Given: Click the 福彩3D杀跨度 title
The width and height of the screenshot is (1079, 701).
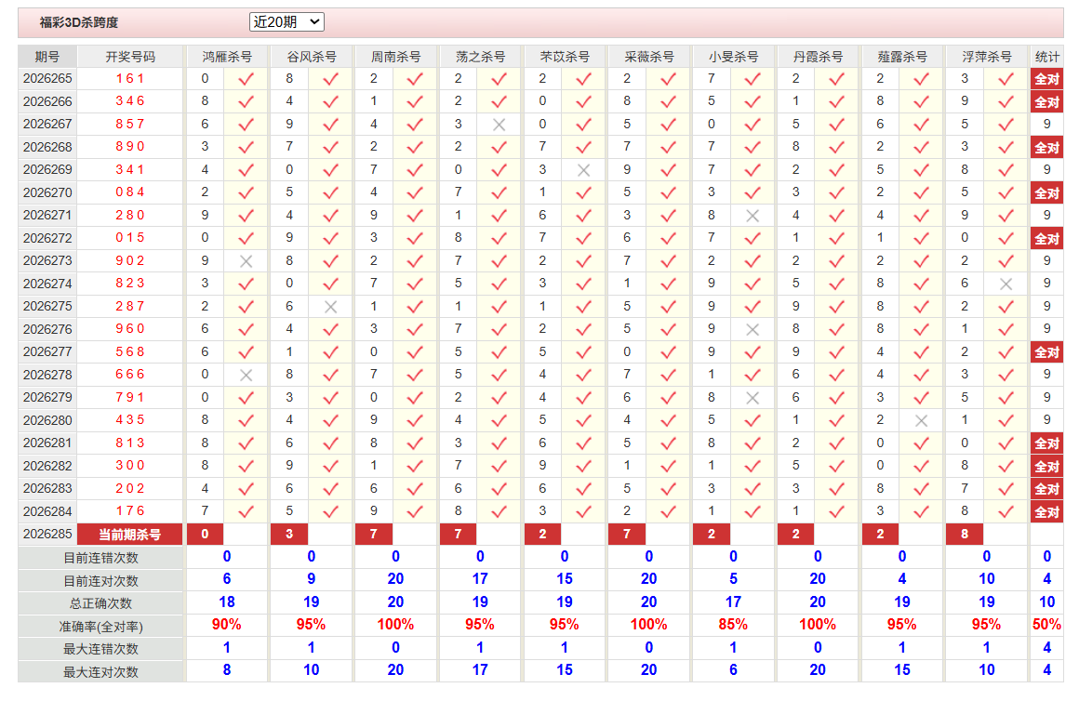Looking at the screenshot, I should tap(79, 22).
